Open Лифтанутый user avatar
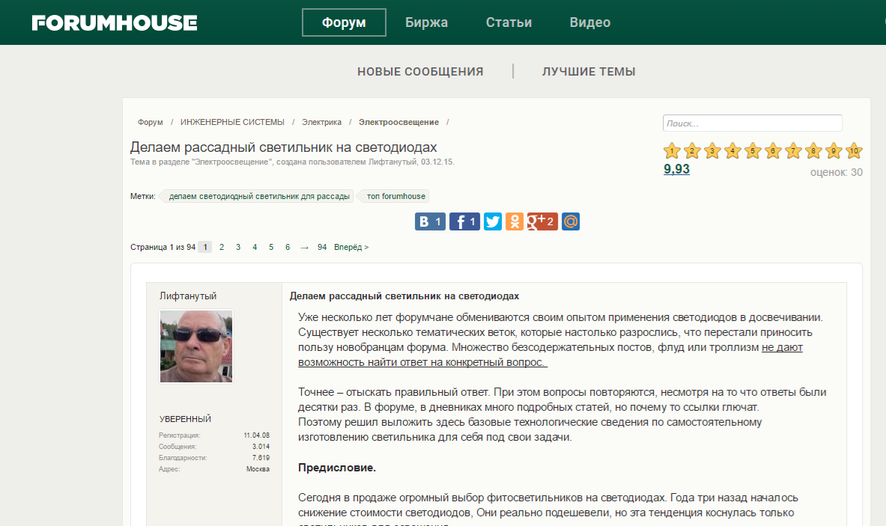The width and height of the screenshot is (886, 526). (x=196, y=346)
